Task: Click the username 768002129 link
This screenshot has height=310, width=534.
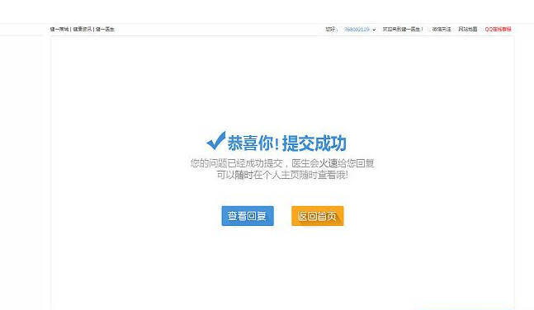Action: 357,30
